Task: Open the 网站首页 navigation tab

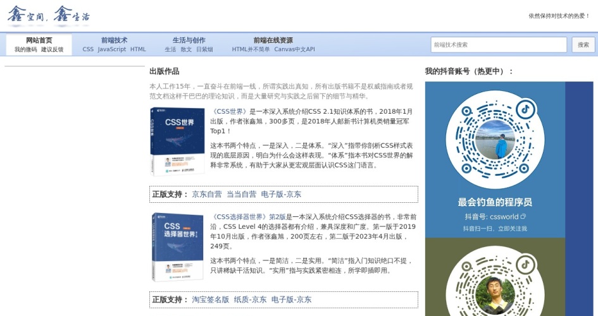Action: coord(39,40)
